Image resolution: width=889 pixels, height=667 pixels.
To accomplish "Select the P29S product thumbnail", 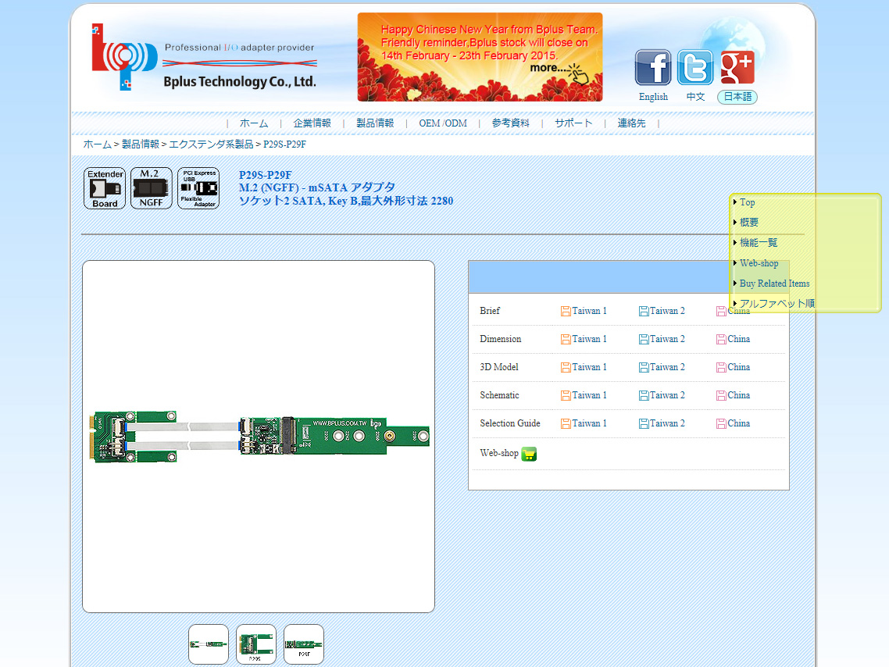I will click(256, 644).
